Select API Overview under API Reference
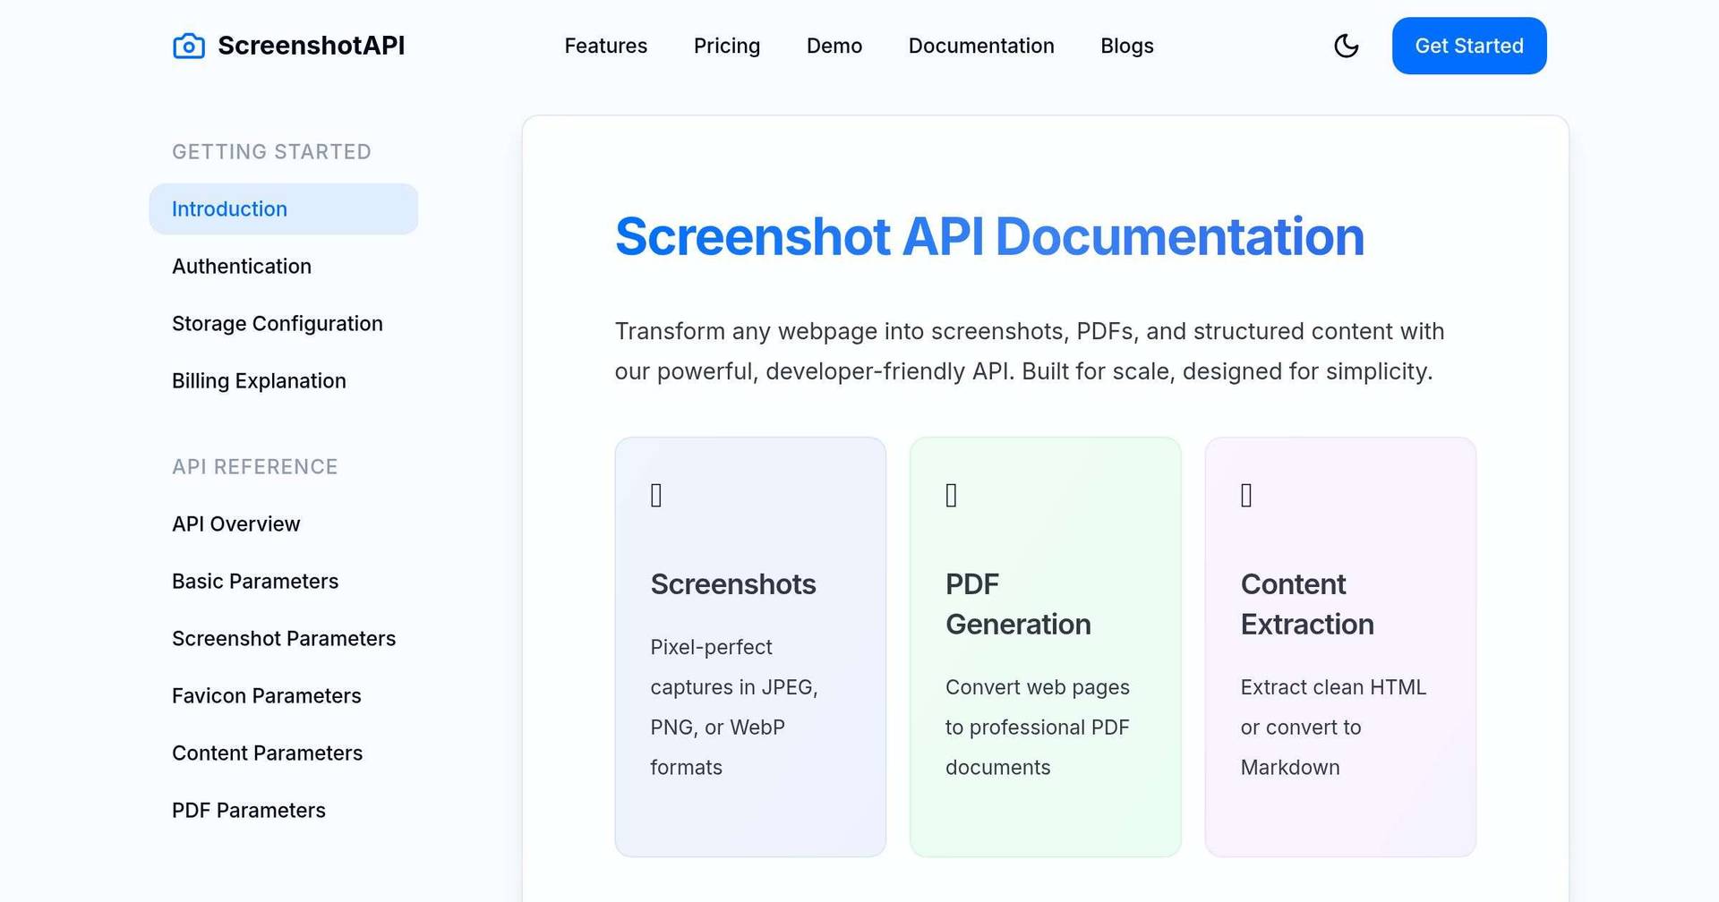 [x=235, y=523]
